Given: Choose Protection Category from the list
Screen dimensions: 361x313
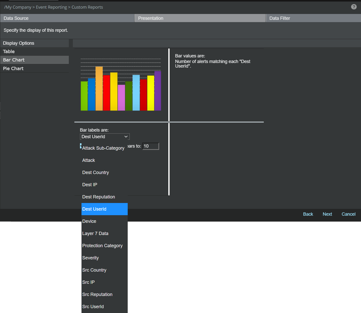Looking at the screenshot, I should 104,246.
